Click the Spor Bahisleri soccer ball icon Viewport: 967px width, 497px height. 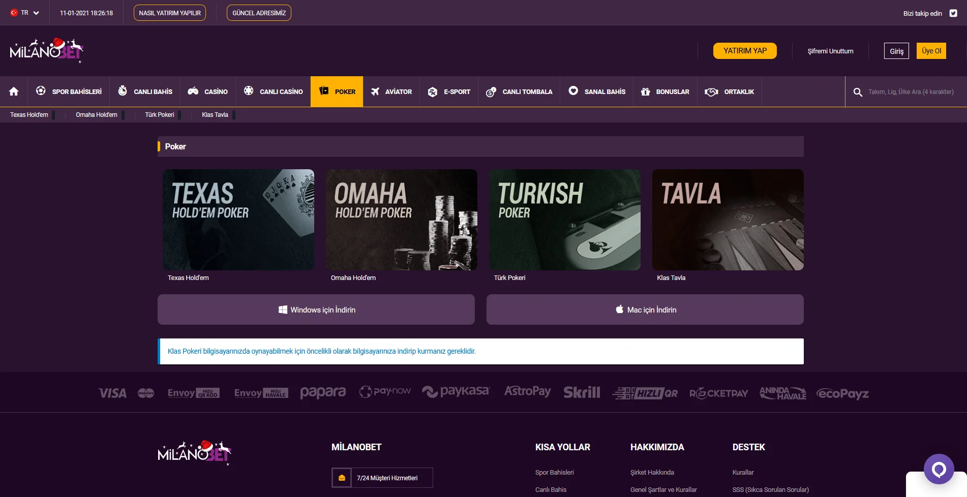pyautogui.click(x=41, y=90)
